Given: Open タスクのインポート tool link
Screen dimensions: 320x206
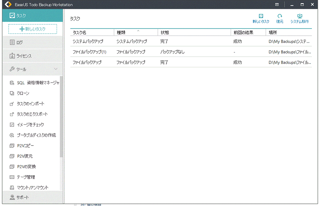Looking at the screenshot, I should pyautogui.click(x=31, y=104).
